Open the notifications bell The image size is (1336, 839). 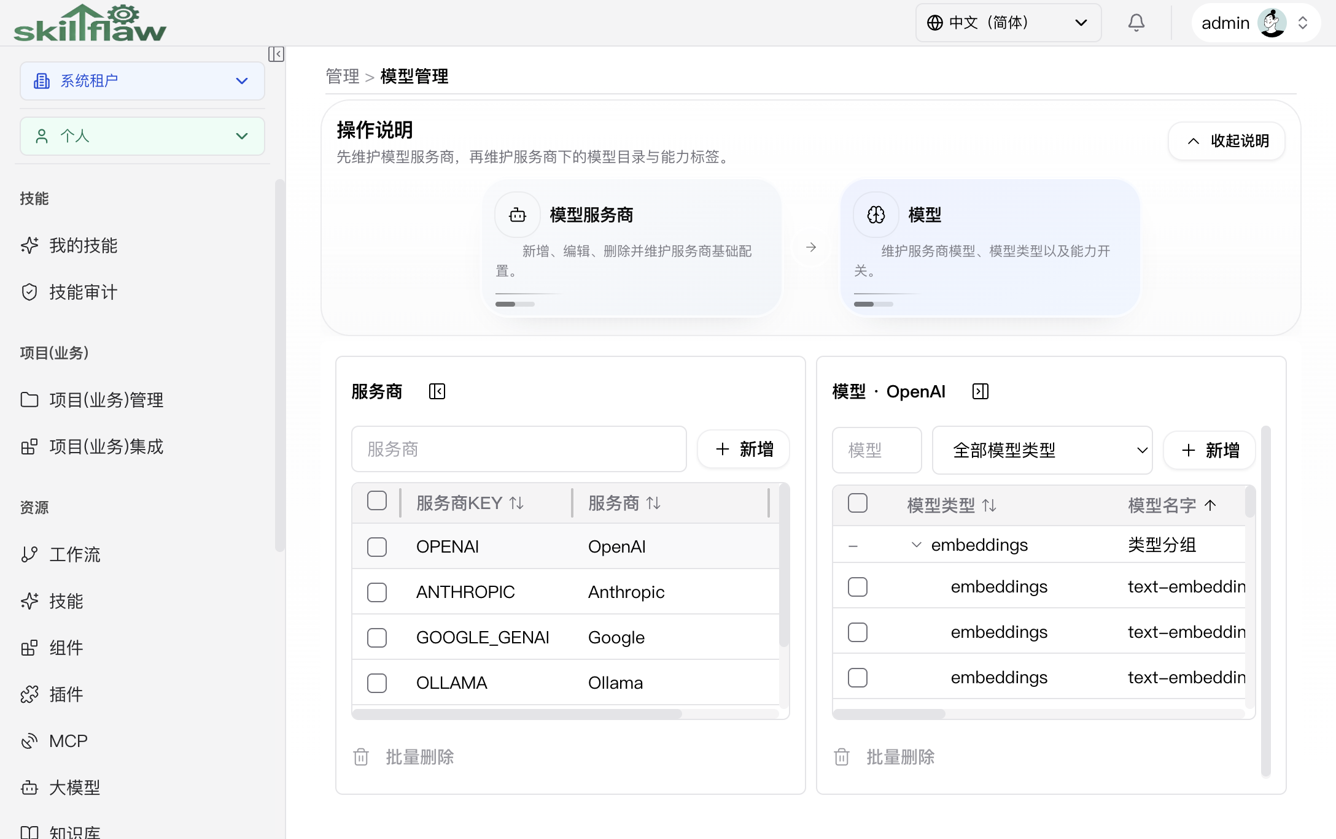tap(1136, 23)
